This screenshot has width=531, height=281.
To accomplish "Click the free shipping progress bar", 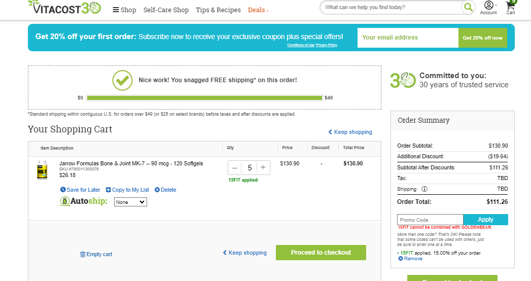I will tap(204, 98).
